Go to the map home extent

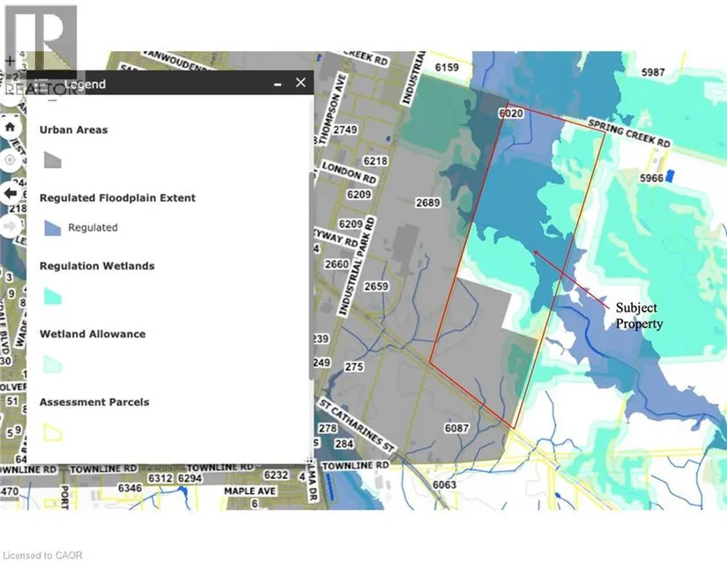pos(10,127)
